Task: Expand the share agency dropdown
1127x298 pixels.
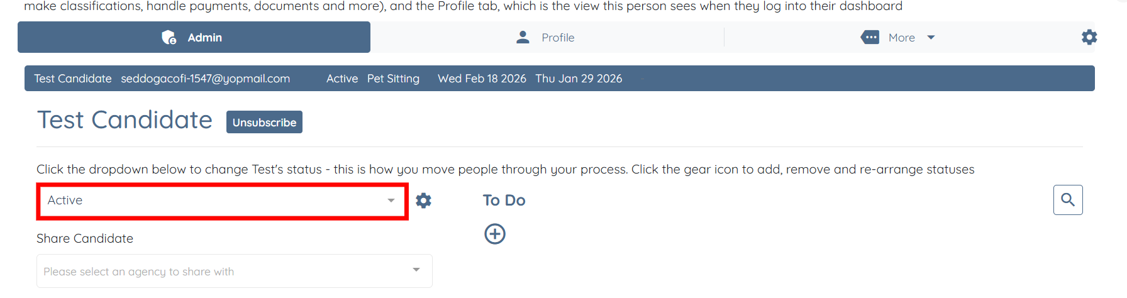Action: pos(234,271)
